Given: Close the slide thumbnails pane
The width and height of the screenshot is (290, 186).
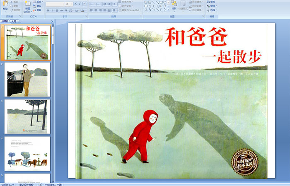Looking at the screenshot, I should 52,22.
